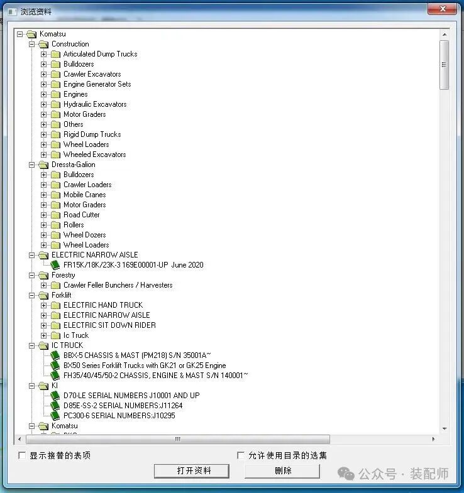Collapse the Forklift branch
Viewport: 464px width, 493px height.
32,296
